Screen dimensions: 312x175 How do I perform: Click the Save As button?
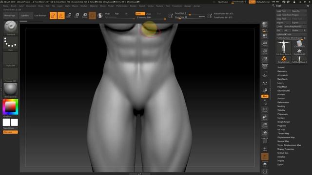(299, 11)
